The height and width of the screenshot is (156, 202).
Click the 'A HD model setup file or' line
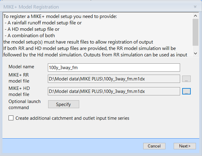coord(32,29)
